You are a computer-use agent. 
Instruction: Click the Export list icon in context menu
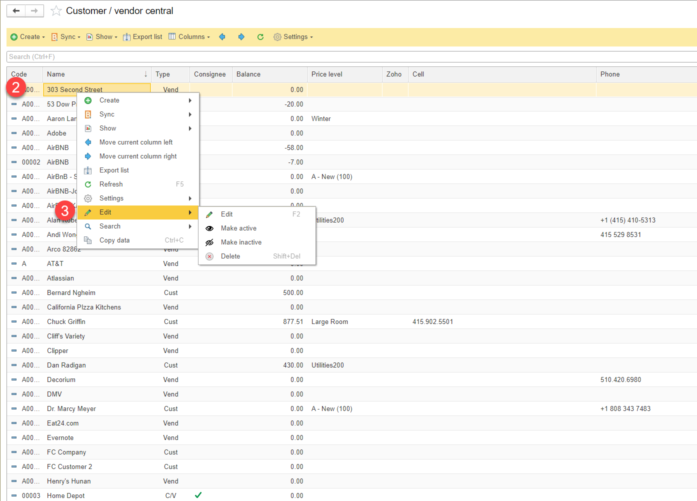click(x=88, y=170)
